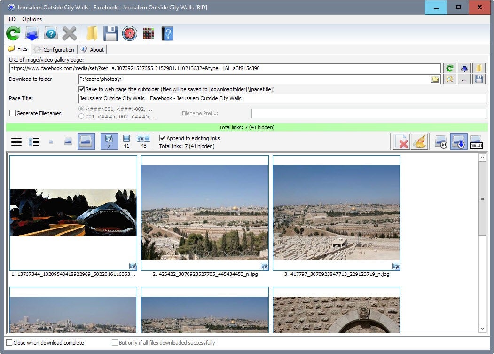The height and width of the screenshot is (354, 494).
Task: Click the grey X cancel toolbar icon
Action: 69,33
